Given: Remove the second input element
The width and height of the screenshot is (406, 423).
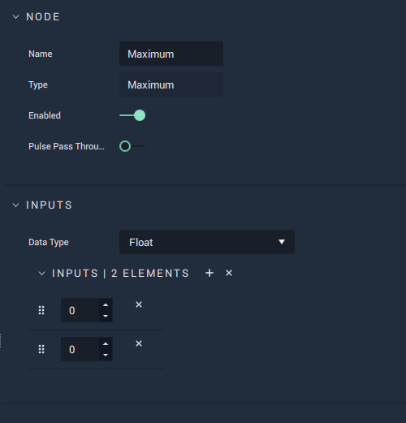Looking at the screenshot, I should tap(139, 343).
